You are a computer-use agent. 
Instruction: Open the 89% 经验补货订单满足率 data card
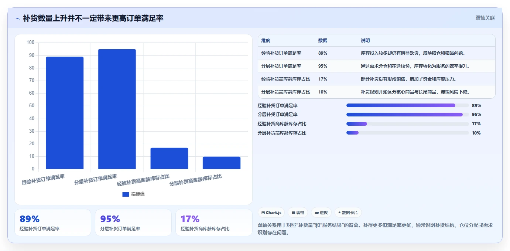tap(53, 223)
